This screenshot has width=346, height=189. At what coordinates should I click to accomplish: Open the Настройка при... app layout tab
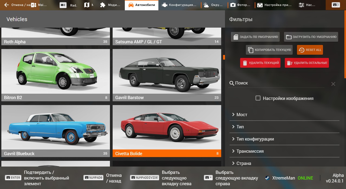click(275, 5)
